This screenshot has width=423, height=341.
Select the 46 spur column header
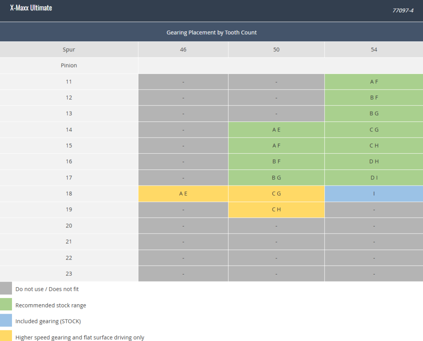pos(183,50)
